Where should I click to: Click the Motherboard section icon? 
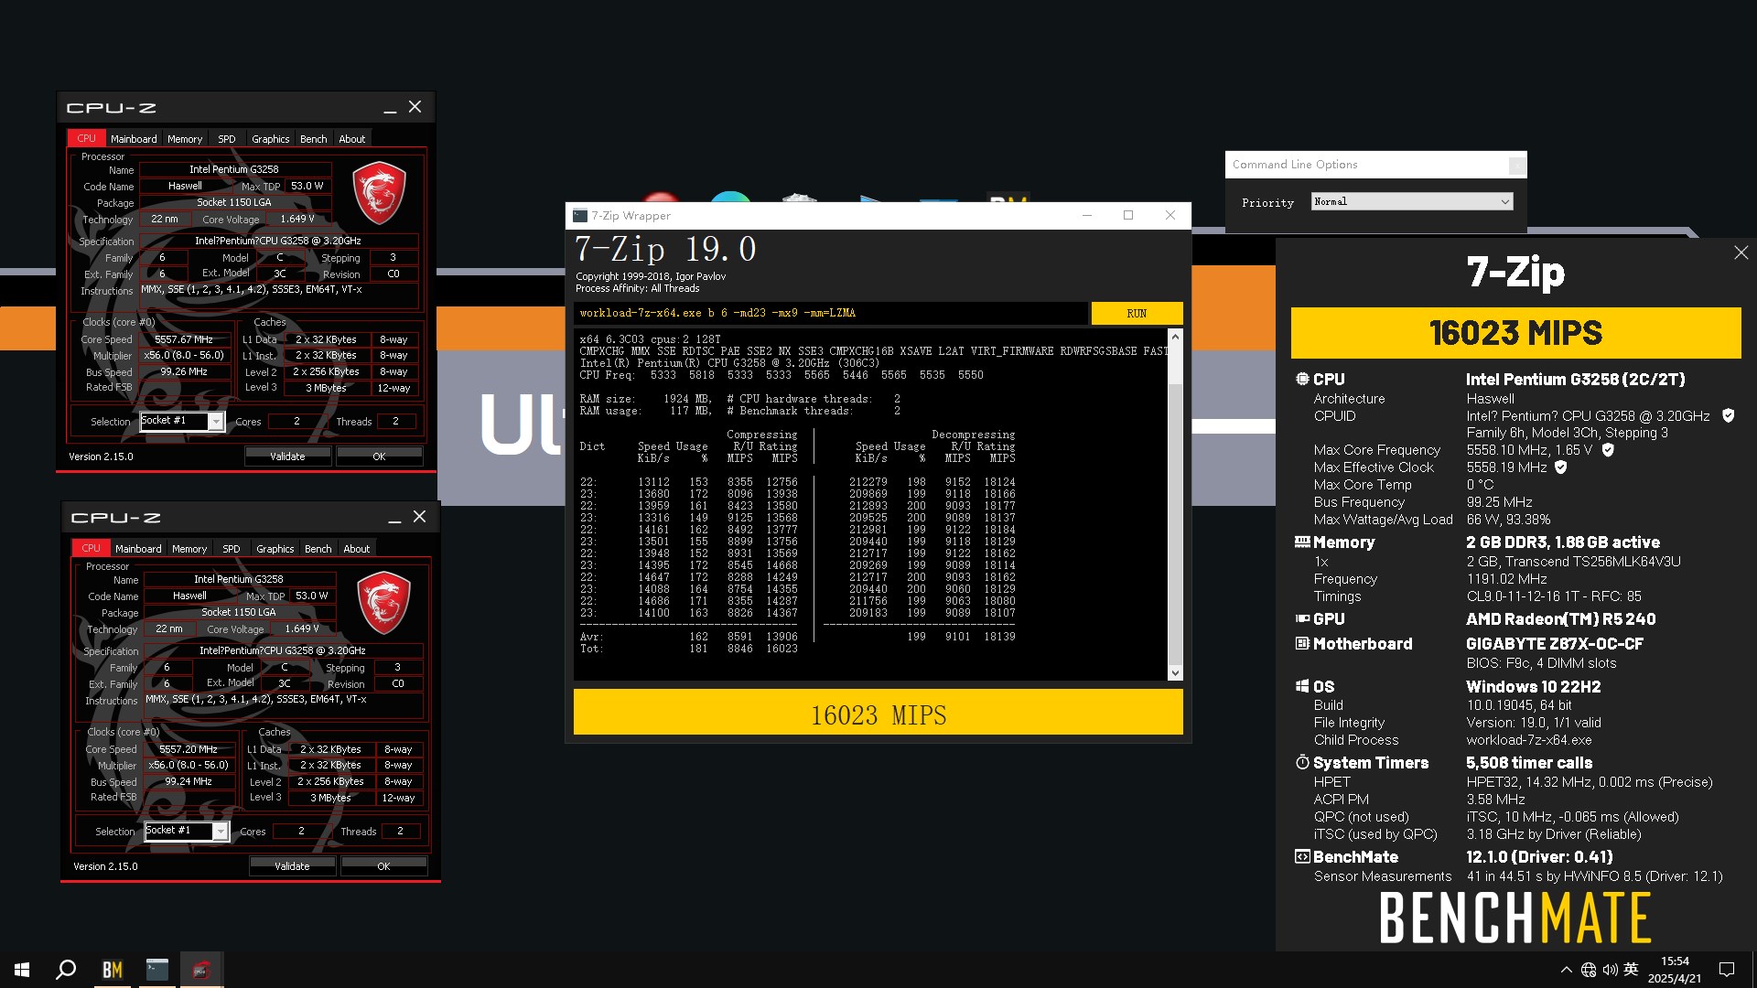(1302, 643)
